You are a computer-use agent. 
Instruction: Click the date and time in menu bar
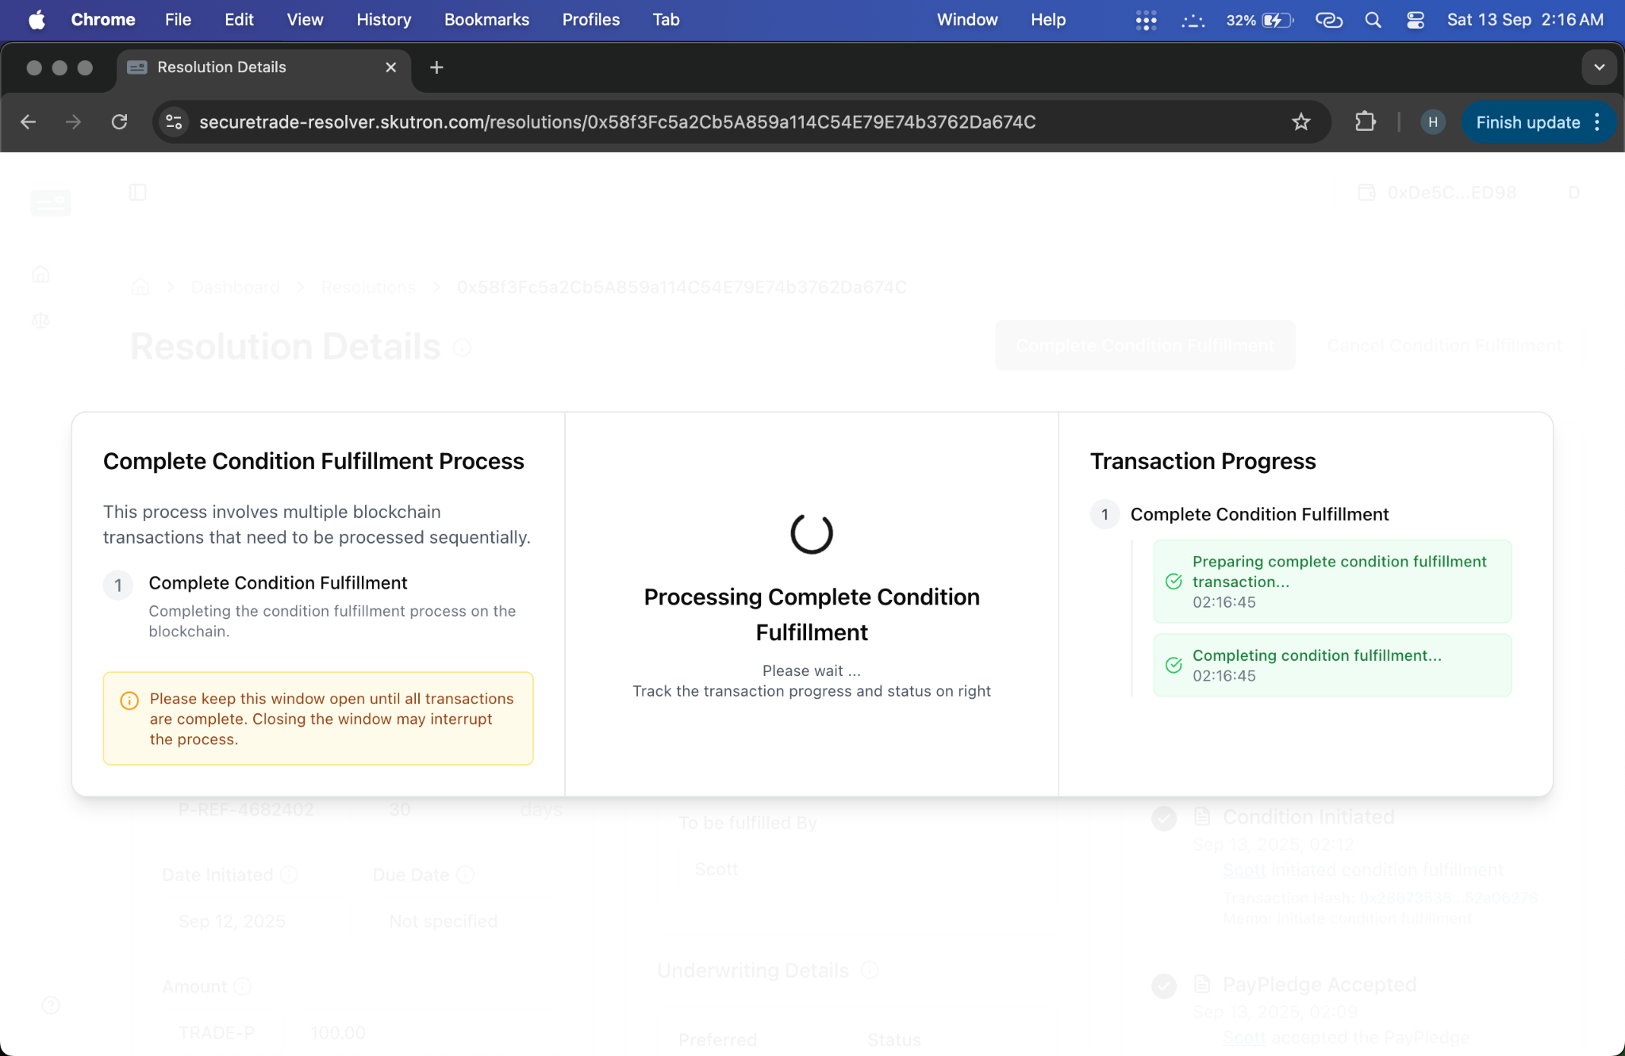[x=1525, y=20]
